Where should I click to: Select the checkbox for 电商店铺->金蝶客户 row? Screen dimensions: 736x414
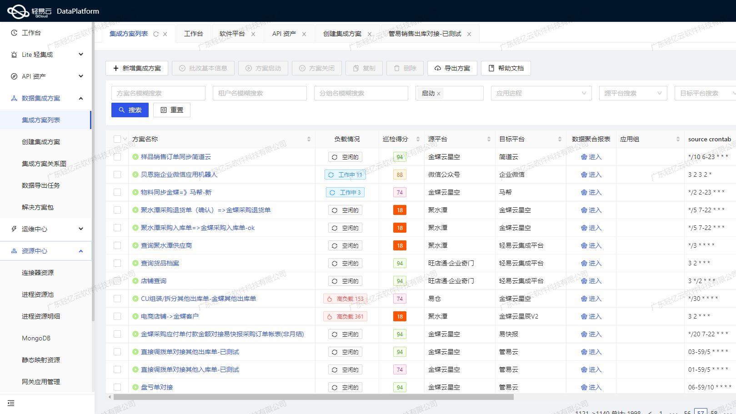click(117, 316)
